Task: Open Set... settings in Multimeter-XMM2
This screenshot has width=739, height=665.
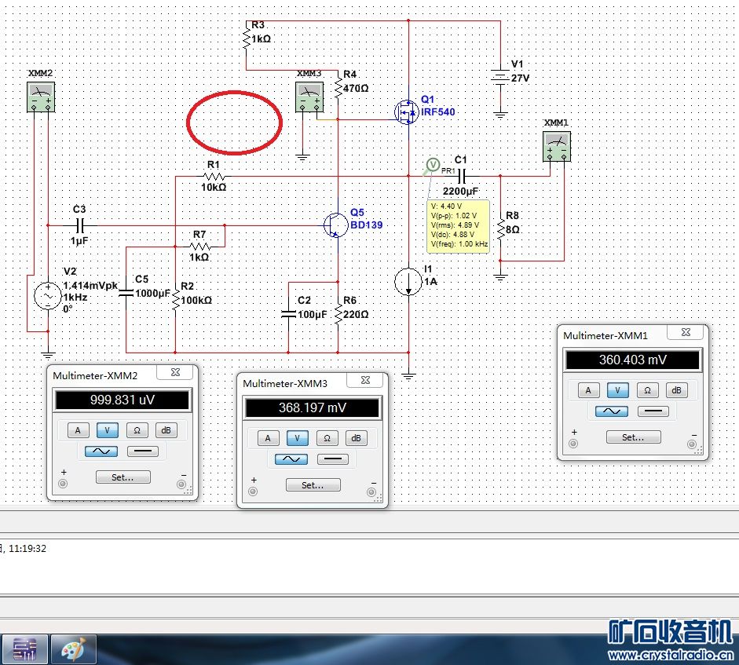Action: [119, 476]
